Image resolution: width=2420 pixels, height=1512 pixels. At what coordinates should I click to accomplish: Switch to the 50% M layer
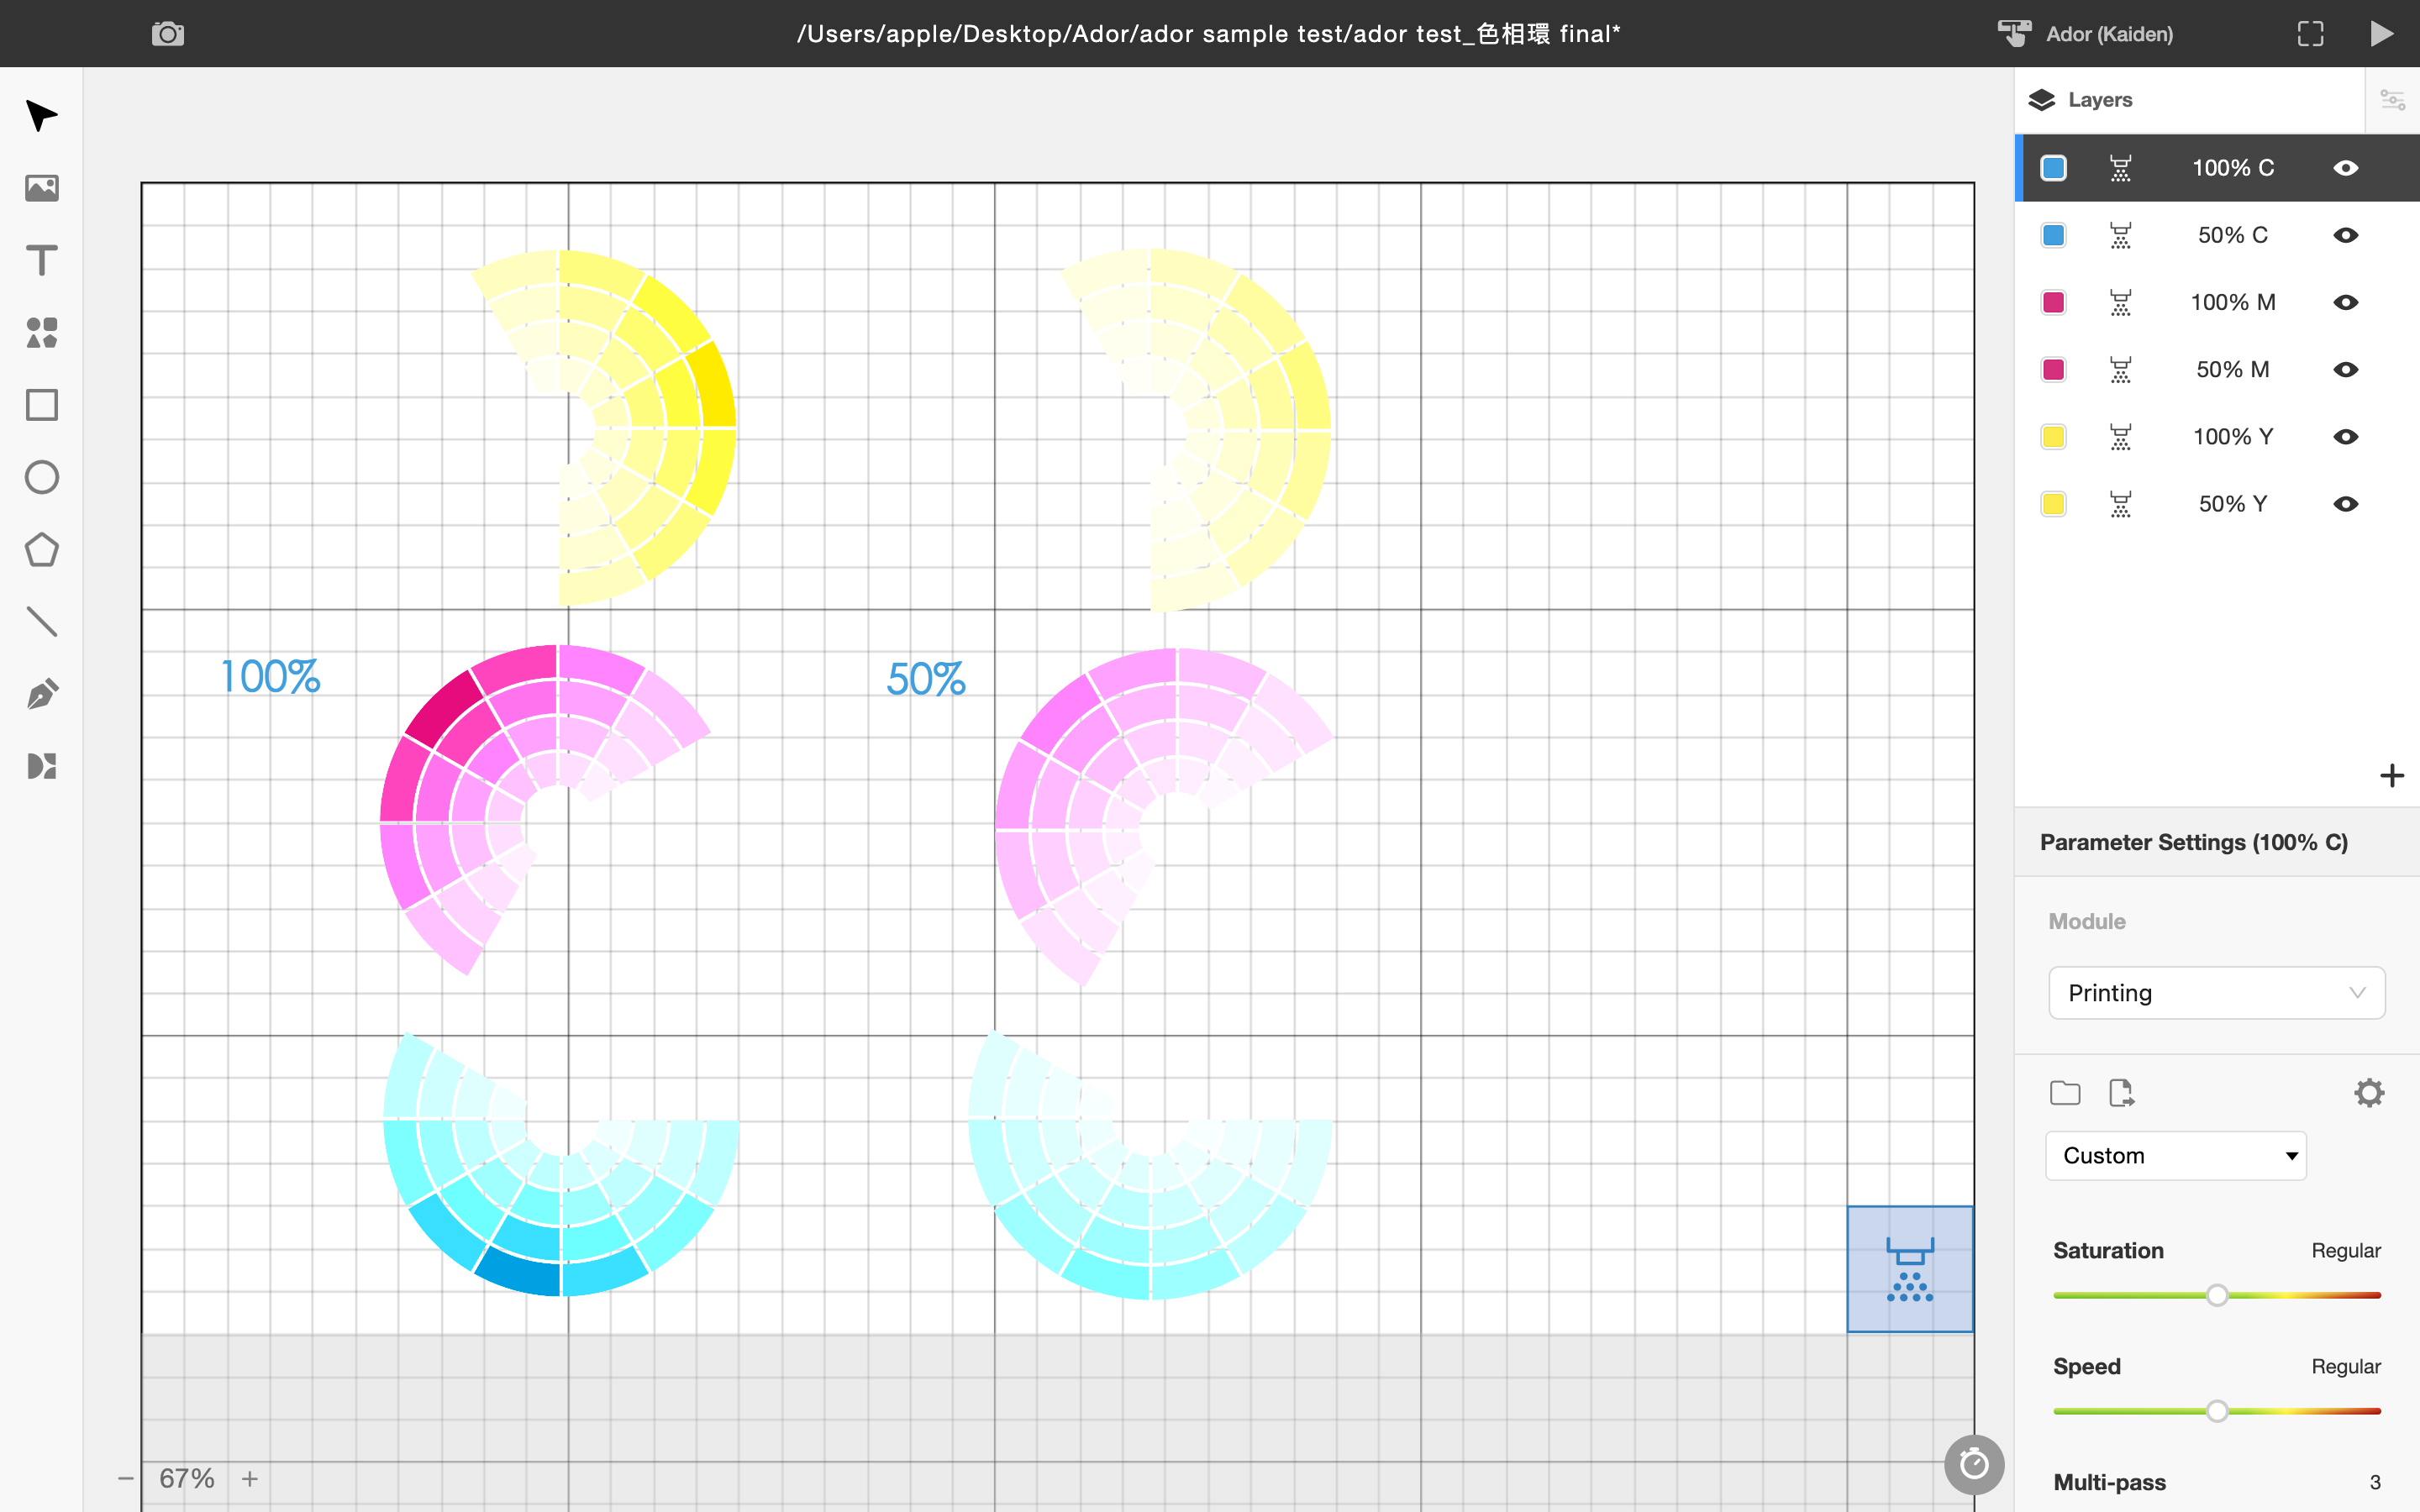(2232, 369)
